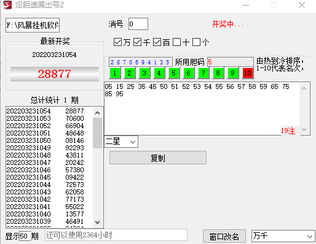Click the 所用胆码 field showing 5

pos(231,62)
